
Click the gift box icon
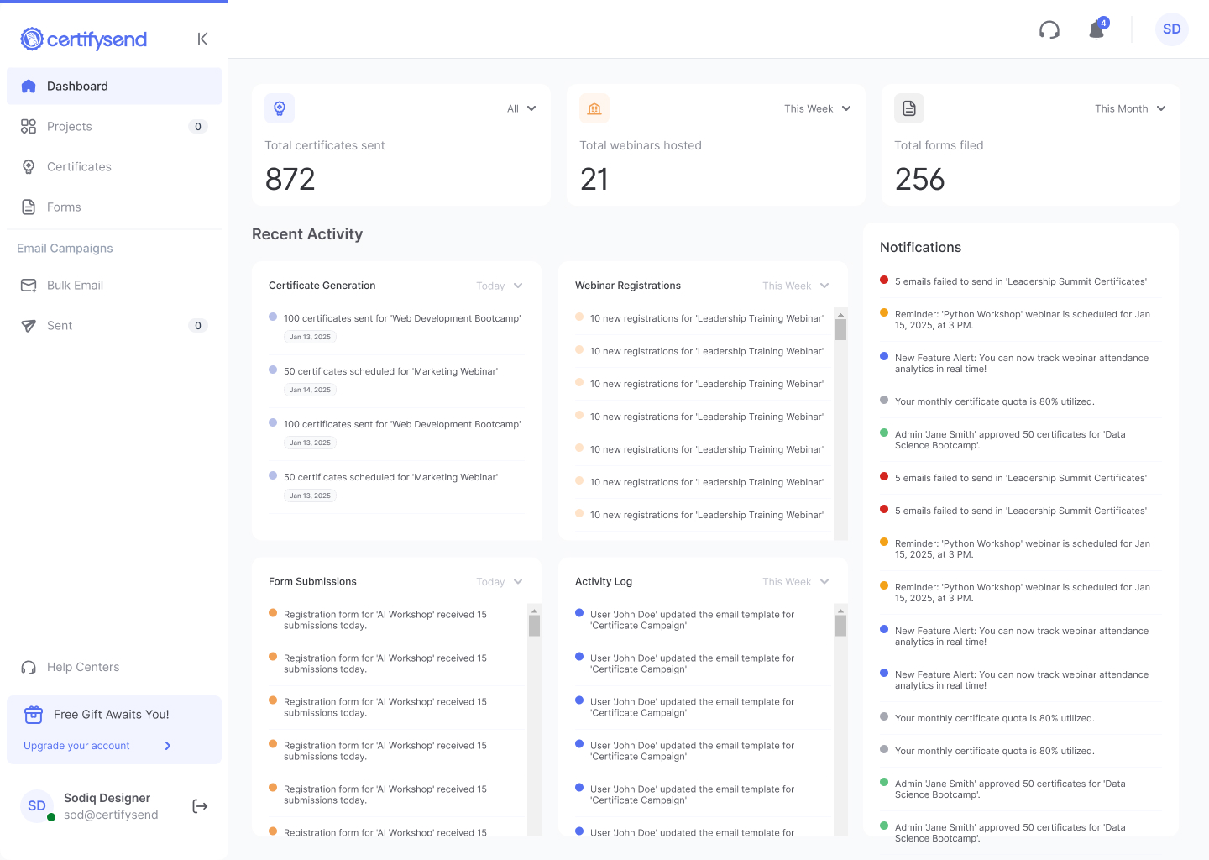[x=34, y=715]
